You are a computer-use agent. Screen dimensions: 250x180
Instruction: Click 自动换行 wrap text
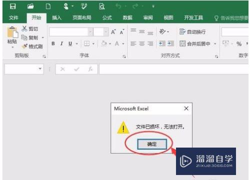coord(192,32)
